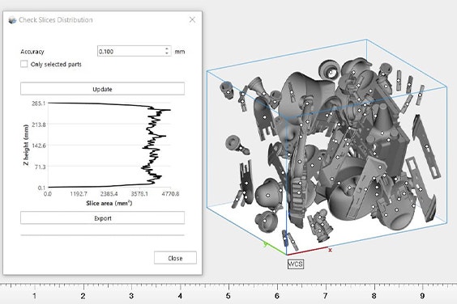Click the 142.6 Z height tick label
This screenshot has width=457, height=304.
38,146
